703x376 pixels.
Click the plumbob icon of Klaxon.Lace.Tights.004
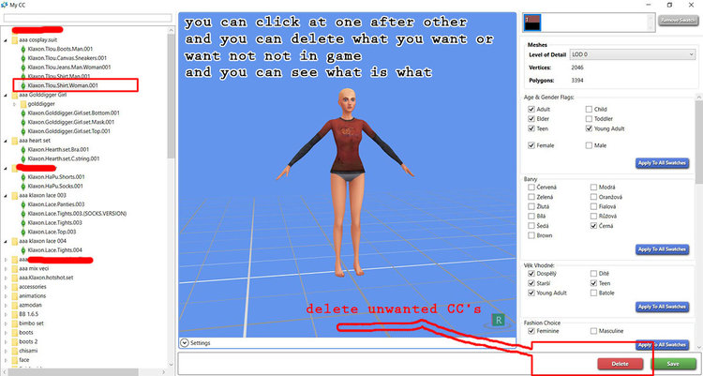[22, 250]
